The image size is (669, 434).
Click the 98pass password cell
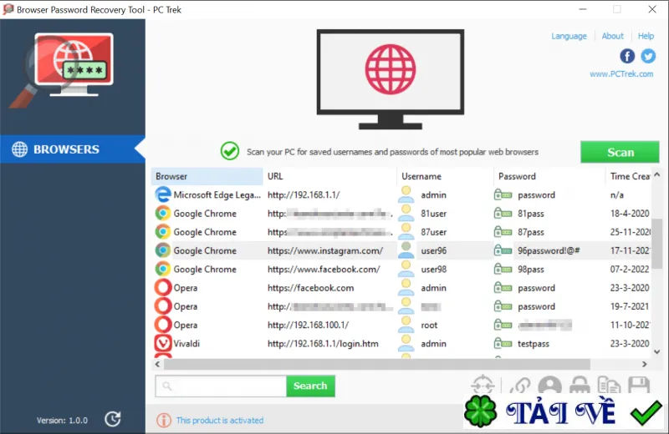click(x=531, y=270)
